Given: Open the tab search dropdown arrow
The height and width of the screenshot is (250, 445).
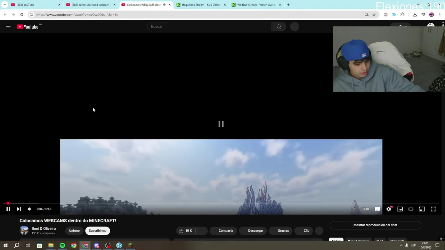Looking at the screenshot, I should coord(5,5).
